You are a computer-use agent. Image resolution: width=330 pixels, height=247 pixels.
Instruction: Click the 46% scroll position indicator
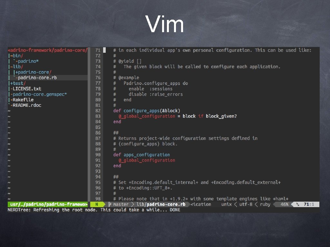click(284, 204)
